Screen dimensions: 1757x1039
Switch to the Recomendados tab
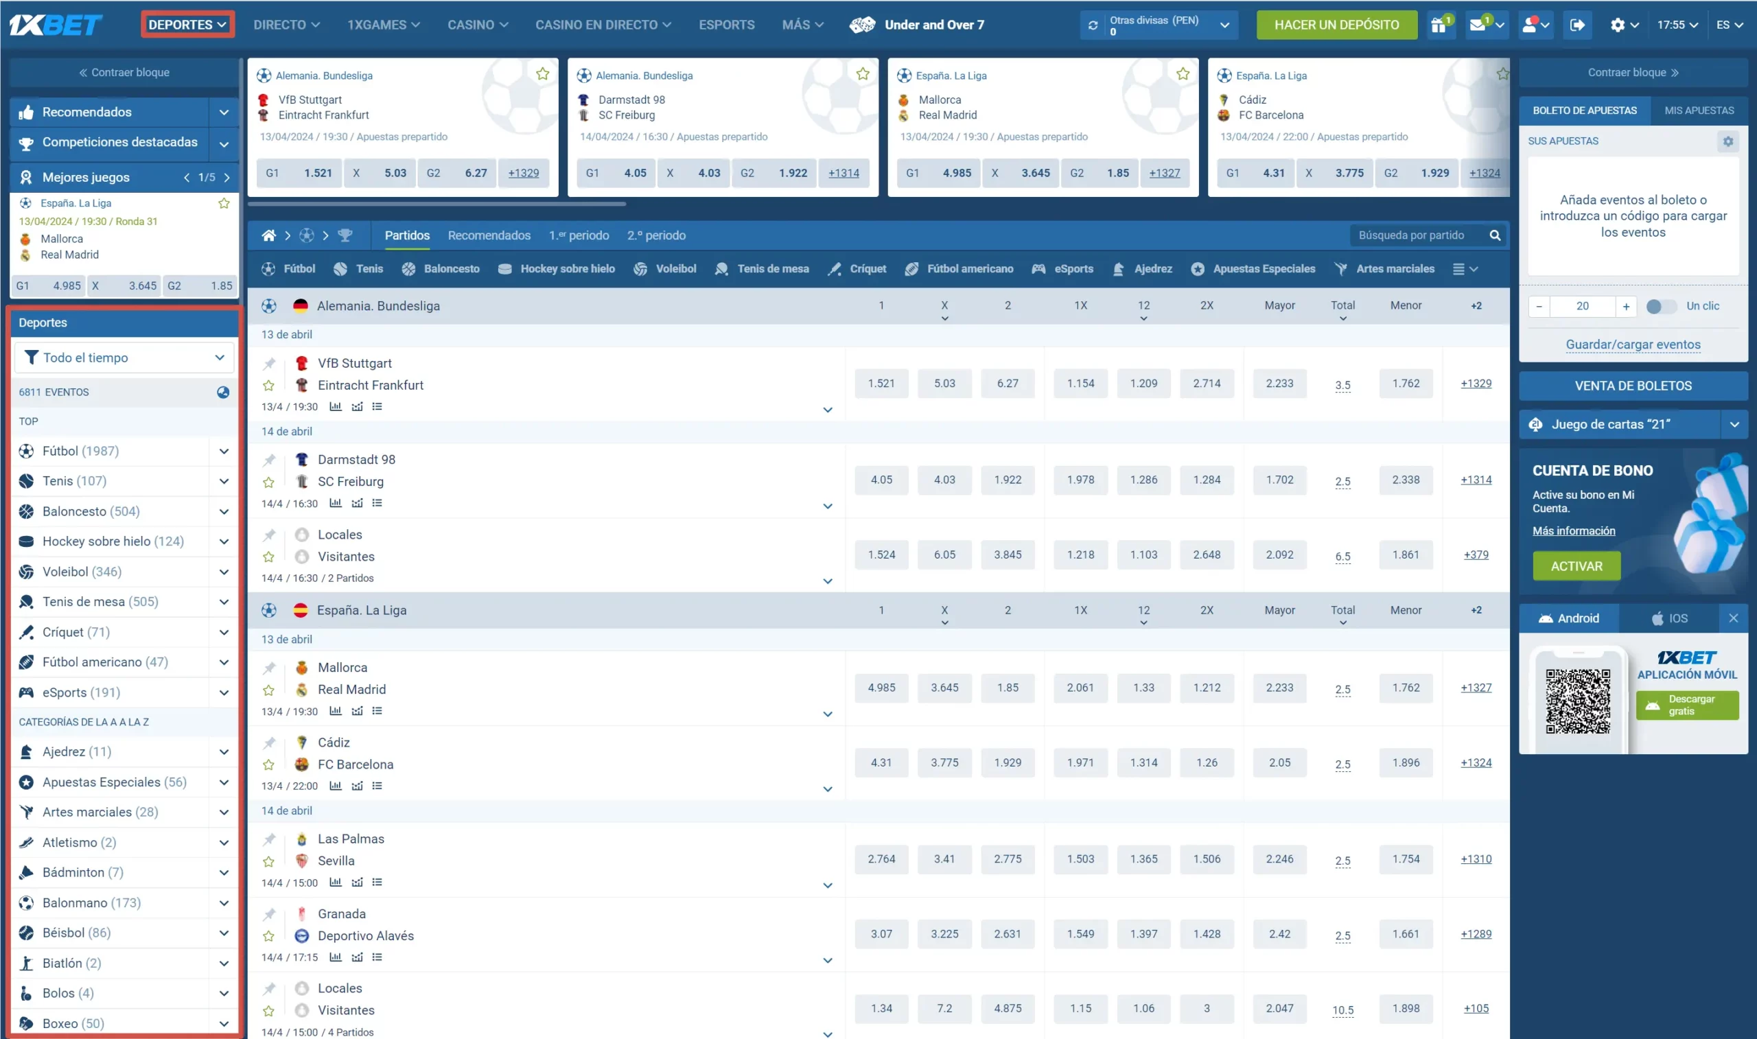coord(489,235)
